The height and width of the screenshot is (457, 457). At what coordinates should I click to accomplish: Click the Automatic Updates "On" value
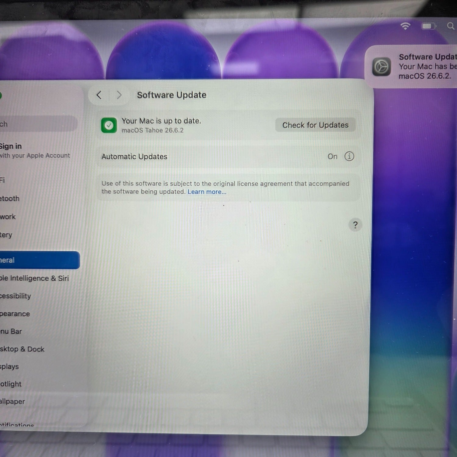pyautogui.click(x=332, y=157)
